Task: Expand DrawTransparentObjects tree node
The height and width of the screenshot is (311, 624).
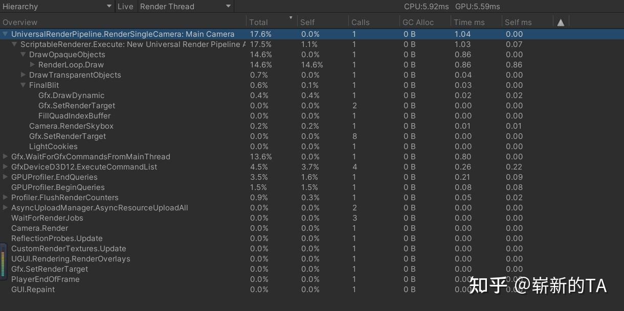Action: (x=24, y=75)
